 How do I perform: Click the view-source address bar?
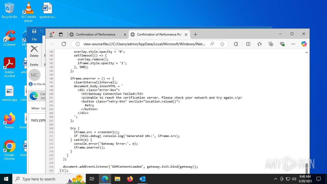click(144, 44)
